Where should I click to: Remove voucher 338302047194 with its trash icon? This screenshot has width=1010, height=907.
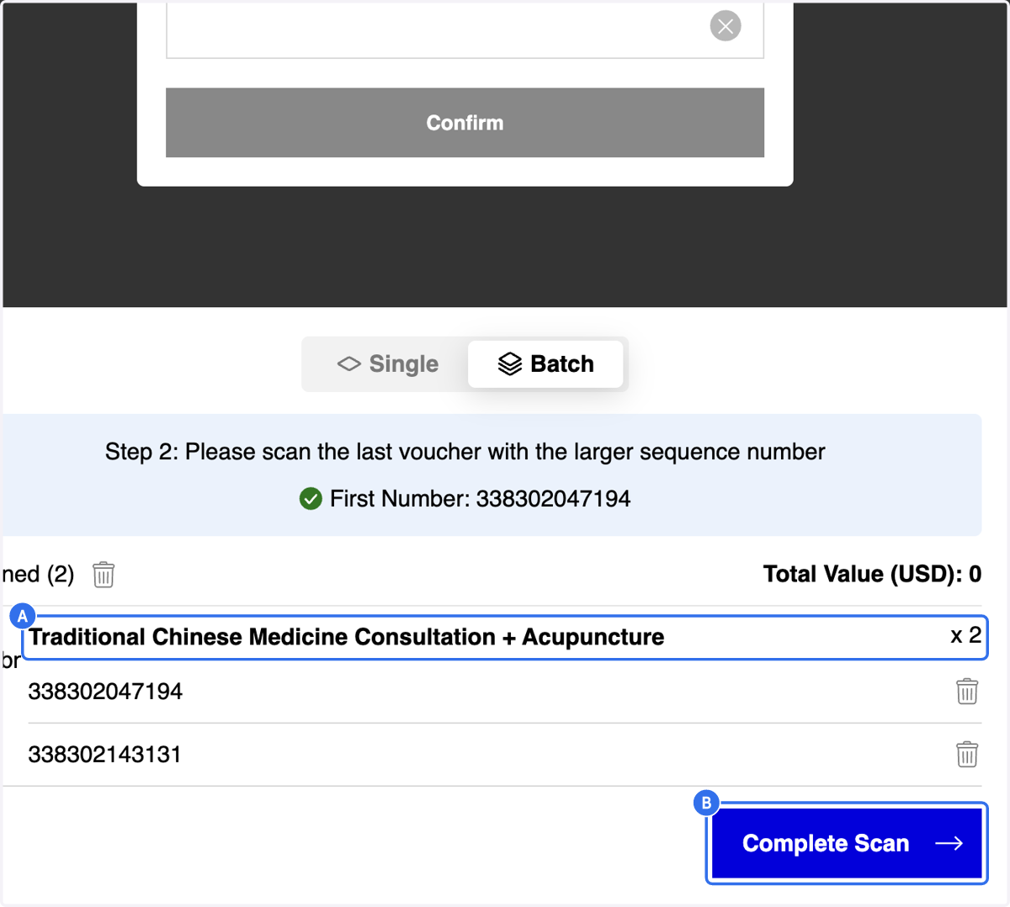967,692
